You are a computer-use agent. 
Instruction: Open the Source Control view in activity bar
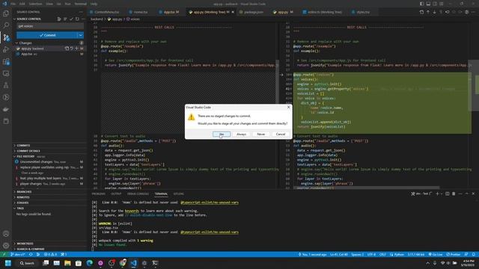pyautogui.click(x=6, y=37)
